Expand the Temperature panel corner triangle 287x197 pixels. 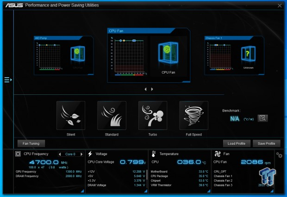pos(209,191)
